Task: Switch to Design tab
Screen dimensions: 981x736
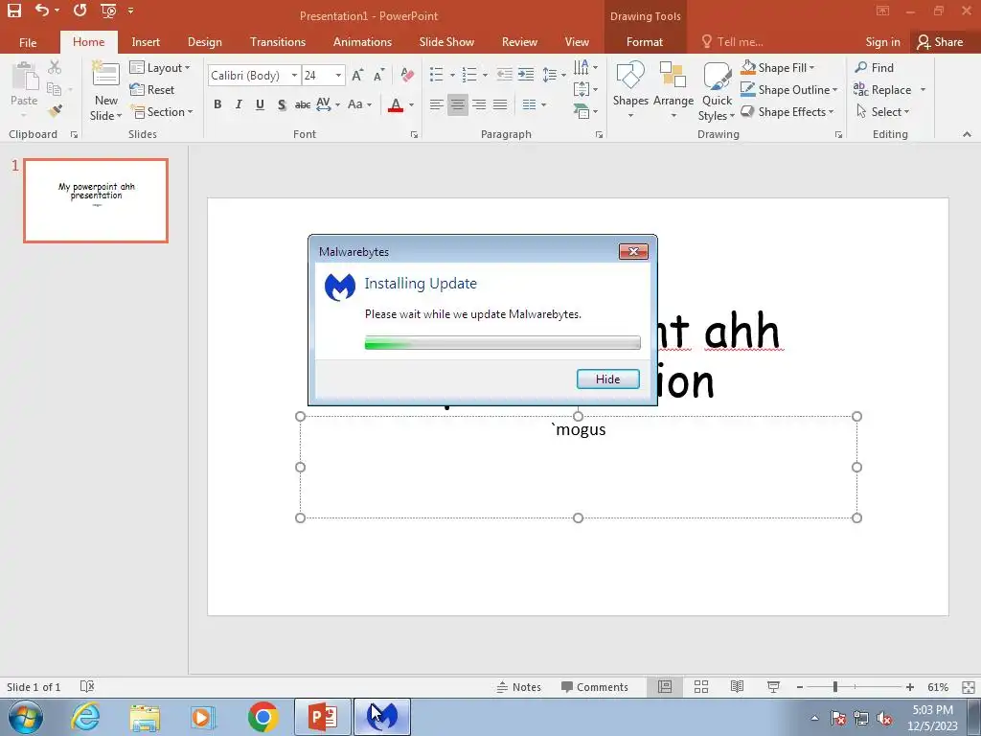Action: pos(205,42)
